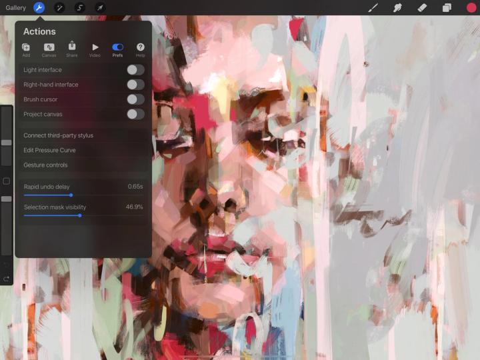Viewport: 480px width, 360px height.
Task: Tap the undo arrow in sidebar
Action: point(6,265)
